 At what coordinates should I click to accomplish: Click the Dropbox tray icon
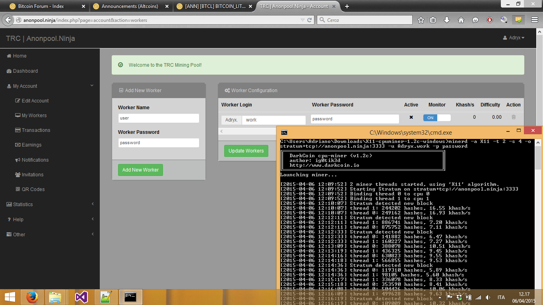(x=460, y=297)
